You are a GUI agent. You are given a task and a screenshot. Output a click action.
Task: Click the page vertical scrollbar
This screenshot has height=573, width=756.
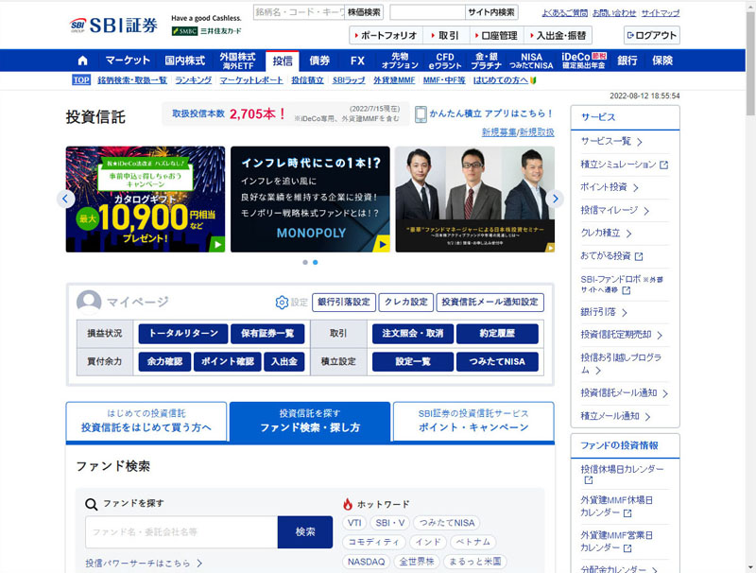pos(749,284)
